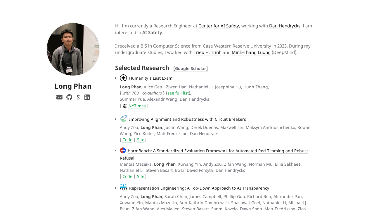
Task: Show the full co-author list via 'see full list'
Action: 178,92
